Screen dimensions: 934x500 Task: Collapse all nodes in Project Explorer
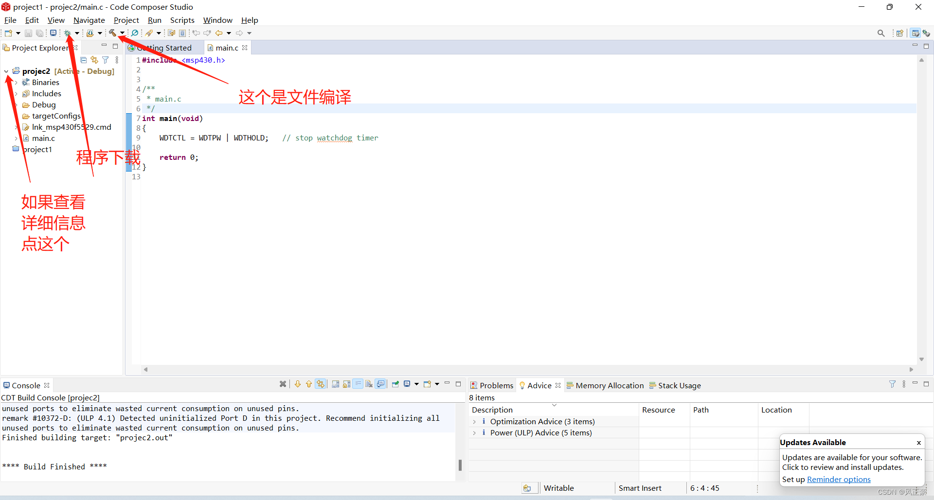coord(83,59)
